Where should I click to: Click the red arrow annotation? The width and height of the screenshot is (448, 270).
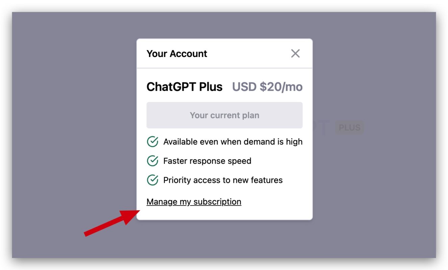pyautogui.click(x=112, y=222)
